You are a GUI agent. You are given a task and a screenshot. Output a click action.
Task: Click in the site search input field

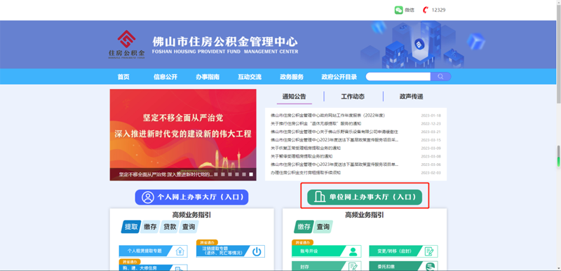pyautogui.click(x=398, y=76)
